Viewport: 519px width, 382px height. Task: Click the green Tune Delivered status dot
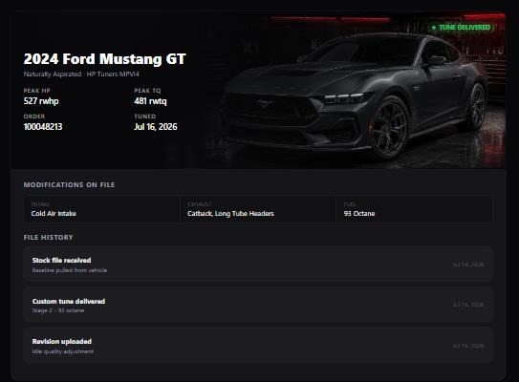tap(434, 28)
